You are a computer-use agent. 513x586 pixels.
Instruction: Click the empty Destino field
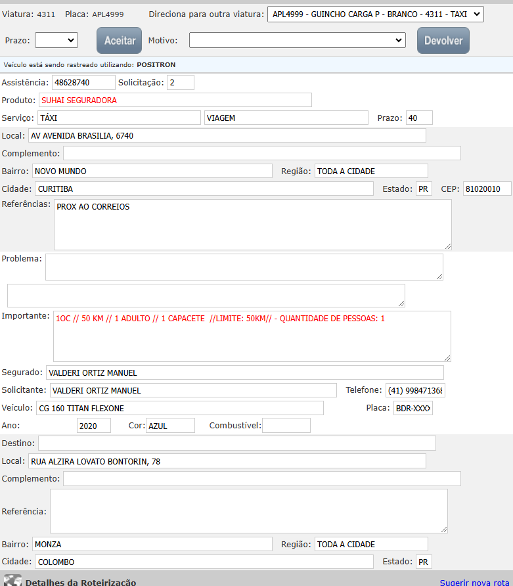pos(236,443)
